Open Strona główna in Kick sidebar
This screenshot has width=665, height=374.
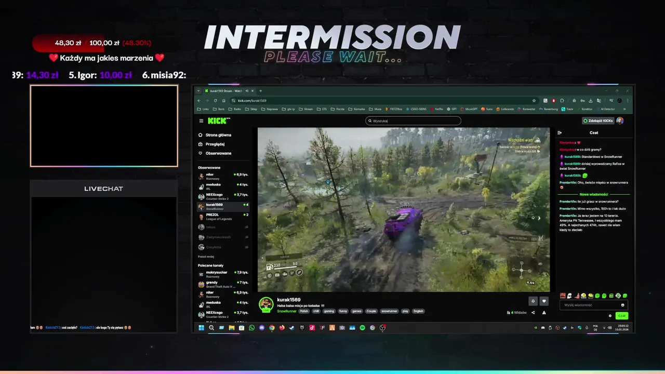click(215, 135)
